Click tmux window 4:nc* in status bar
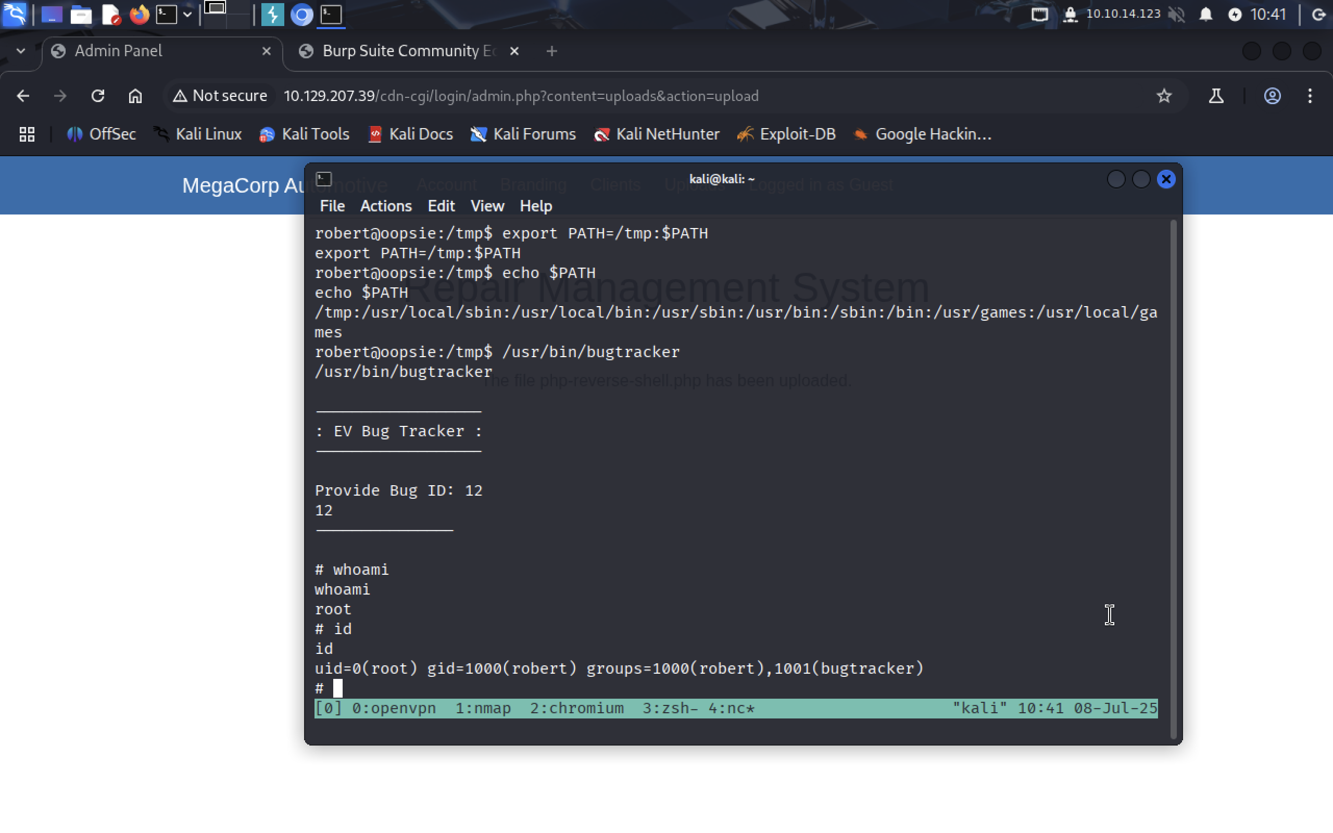1333x833 pixels. click(732, 709)
